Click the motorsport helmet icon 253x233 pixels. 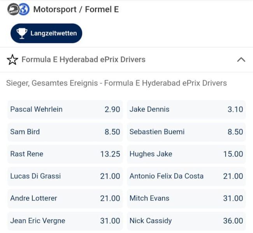tap(13, 9)
